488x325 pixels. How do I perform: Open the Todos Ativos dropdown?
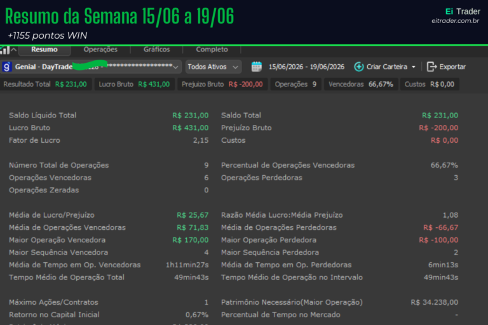pyautogui.click(x=213, y=67)
